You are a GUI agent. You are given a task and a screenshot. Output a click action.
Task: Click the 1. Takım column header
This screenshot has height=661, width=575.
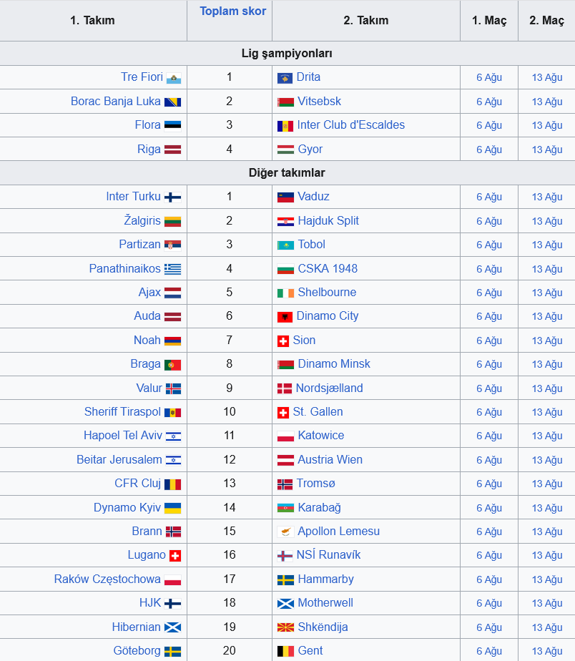pos(92,20)
